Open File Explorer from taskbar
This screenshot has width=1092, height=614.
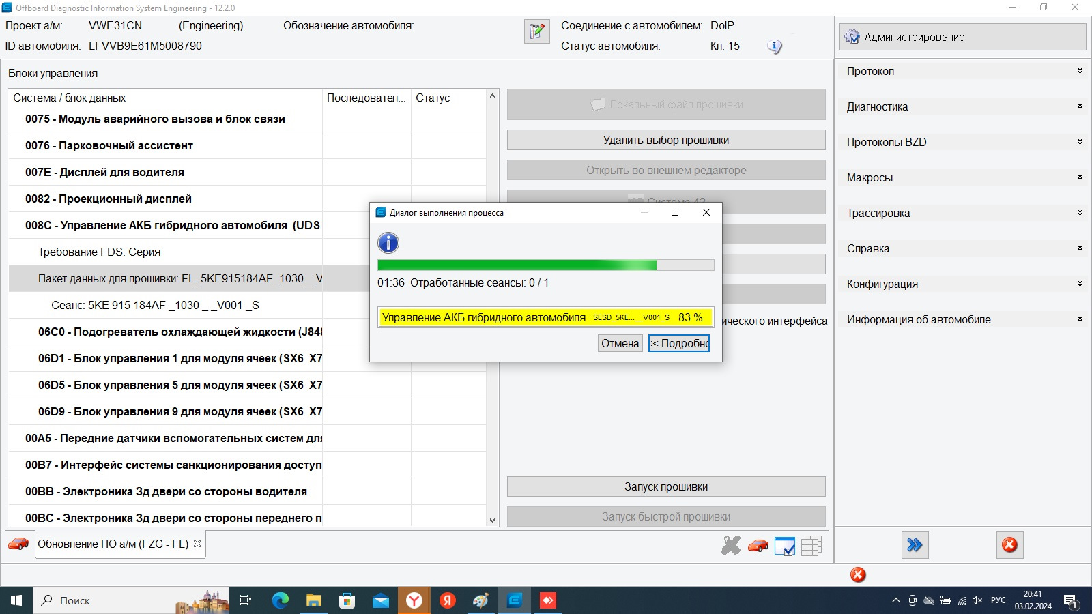click(x=313, y=600)
